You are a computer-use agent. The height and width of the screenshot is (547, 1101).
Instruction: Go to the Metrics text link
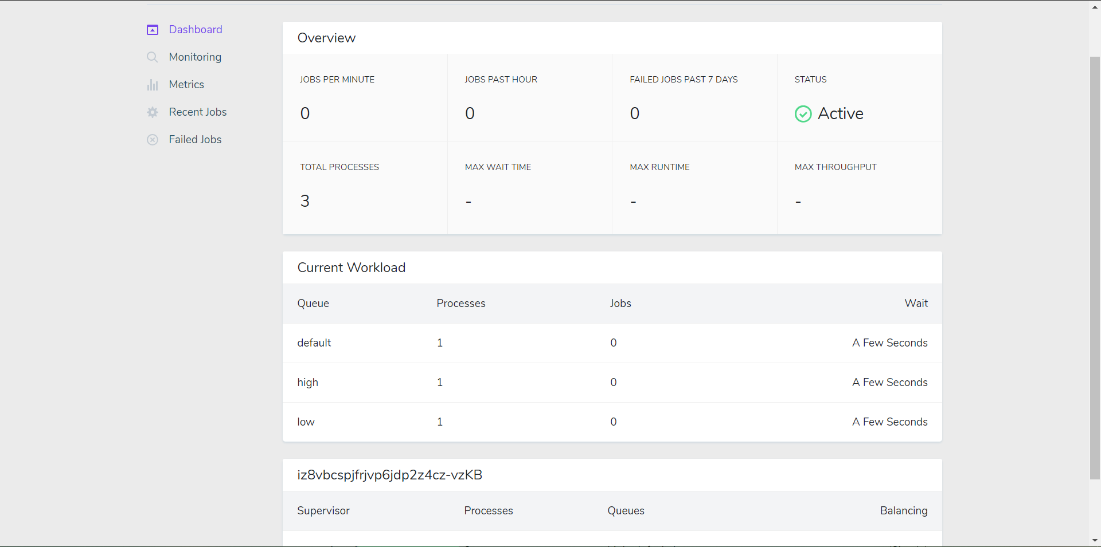tap(186, 85)
